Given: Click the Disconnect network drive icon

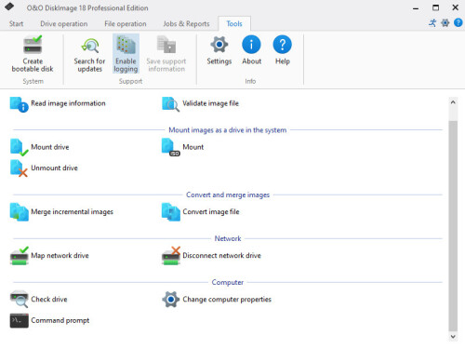Looking at the screenshot, I should 171,256.
